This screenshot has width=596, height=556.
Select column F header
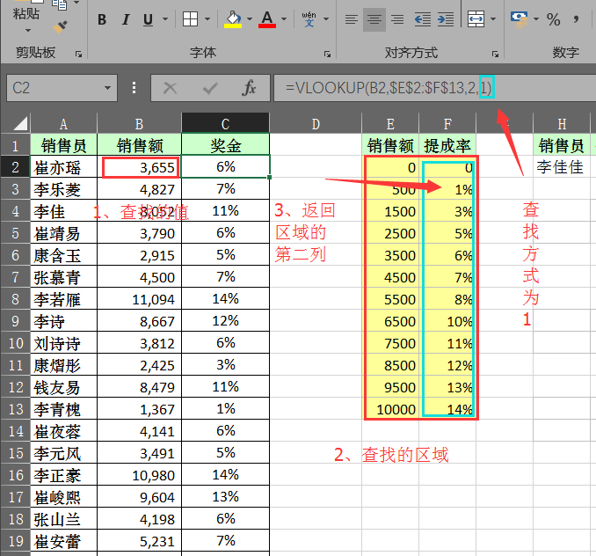(447, 123)
